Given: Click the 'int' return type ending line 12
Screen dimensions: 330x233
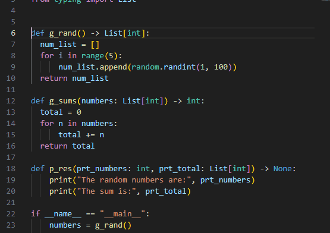Looking at the screenshot, I should tap(193, 101).
